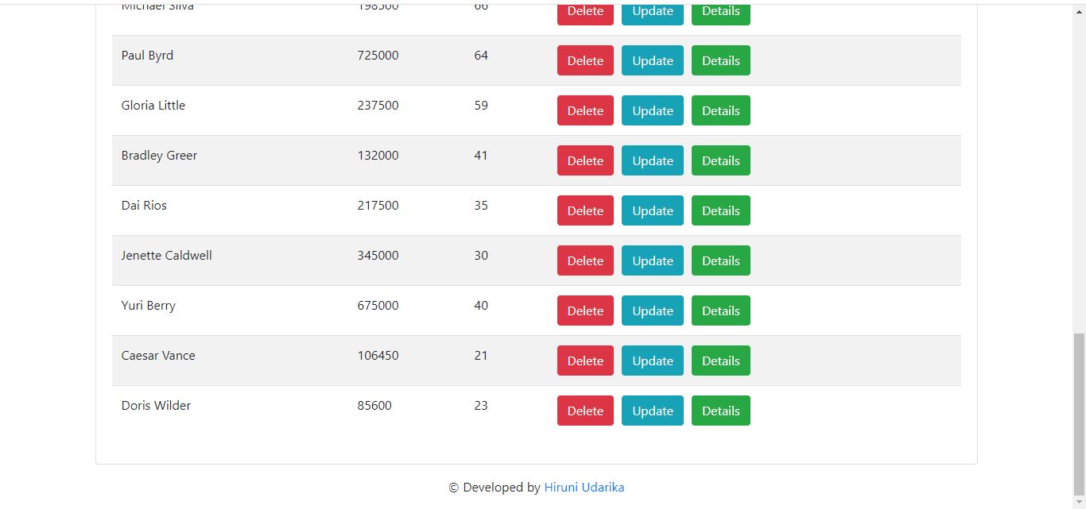Click the salary value 725000
Viewport: 1086px width, 509px height.
[x=378, y=56]
